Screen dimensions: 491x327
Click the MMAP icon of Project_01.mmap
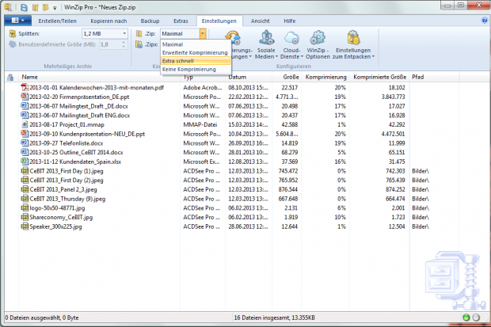pos(25,124)
